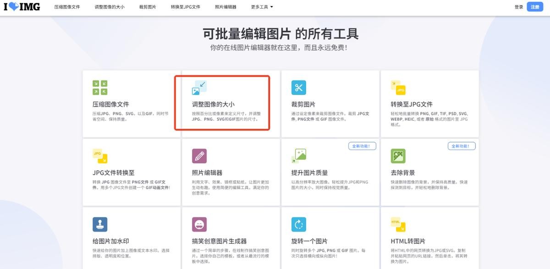Click the iLoveIMG logo
This screenshot has width=550, height=269.
[22, 7]
